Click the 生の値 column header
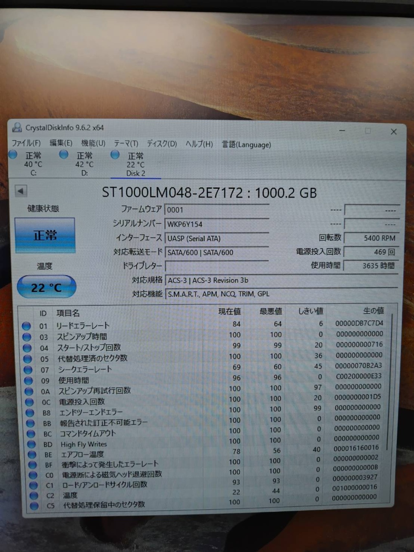 tap(374, 311)
